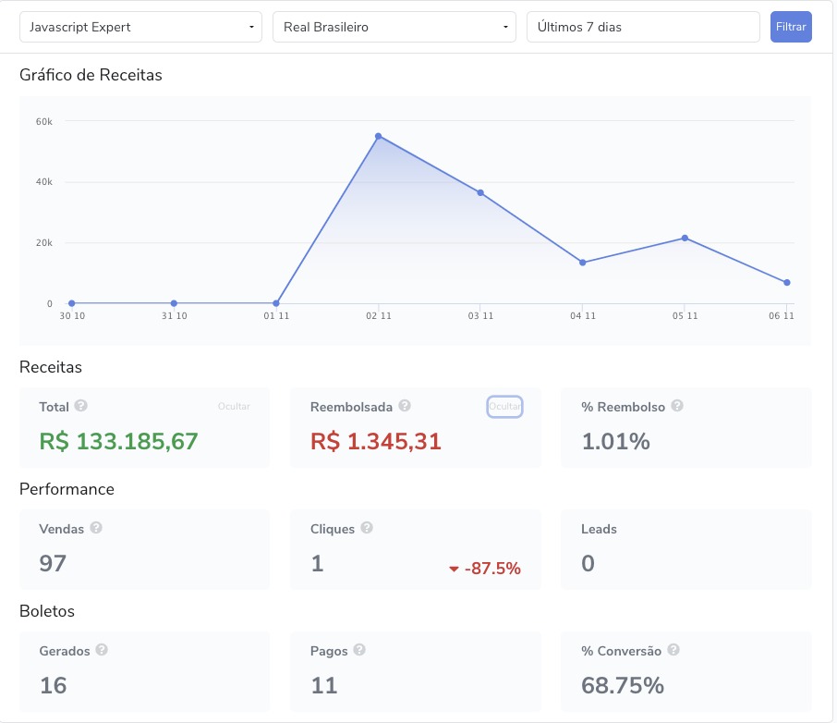Select the 02 11 peak data point
837x723 pixels.
pyautogui.click(x=379, y=136)
